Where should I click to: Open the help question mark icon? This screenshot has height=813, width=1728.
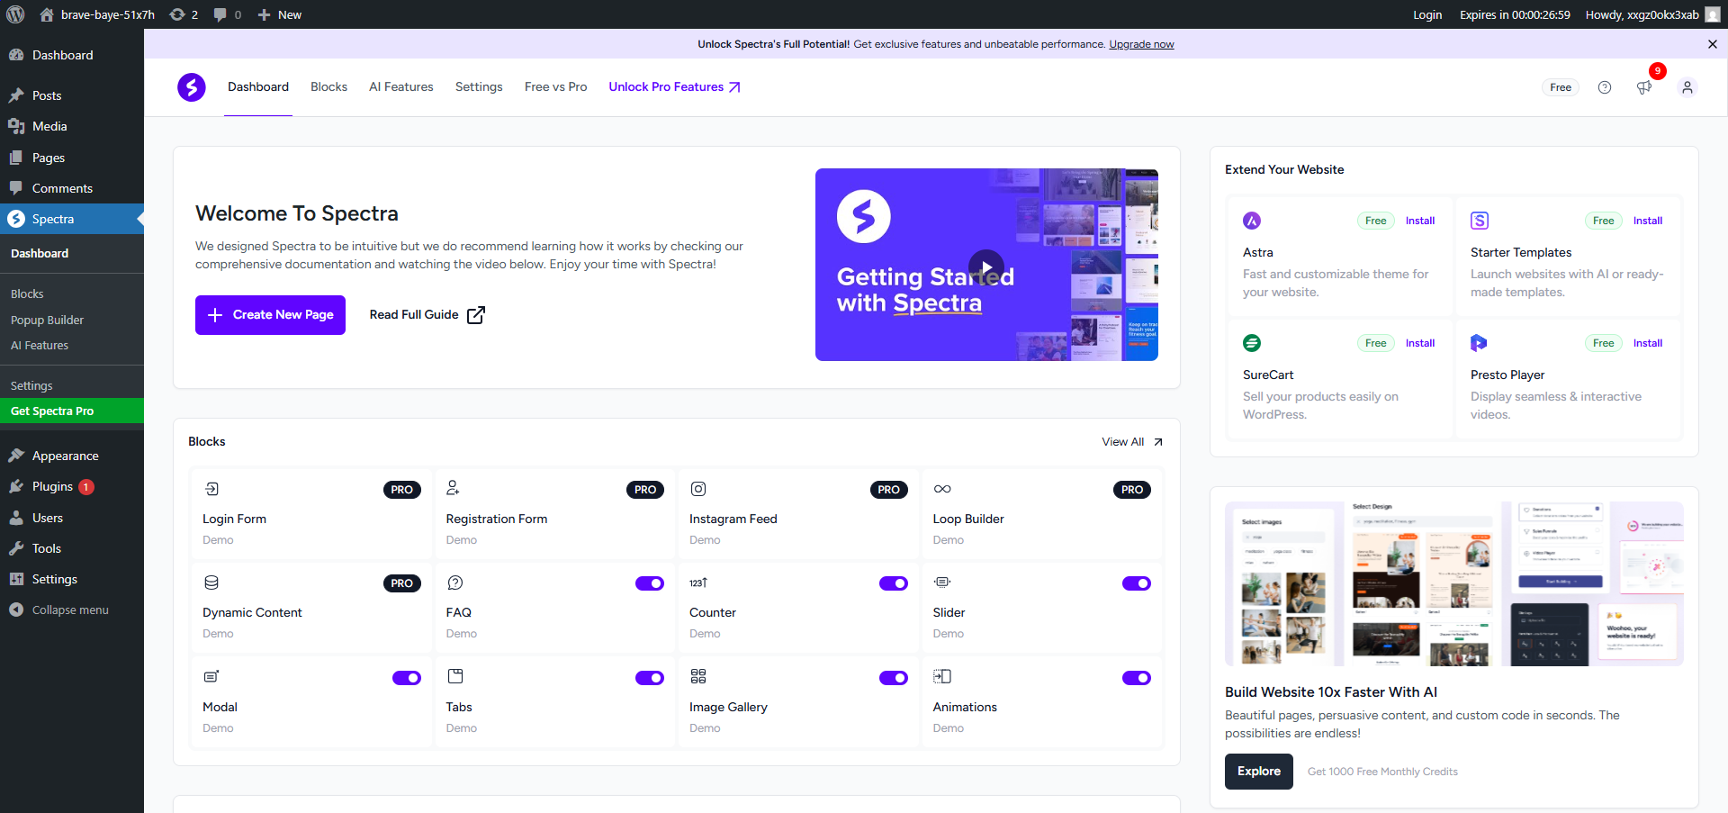pos(1604,87)
